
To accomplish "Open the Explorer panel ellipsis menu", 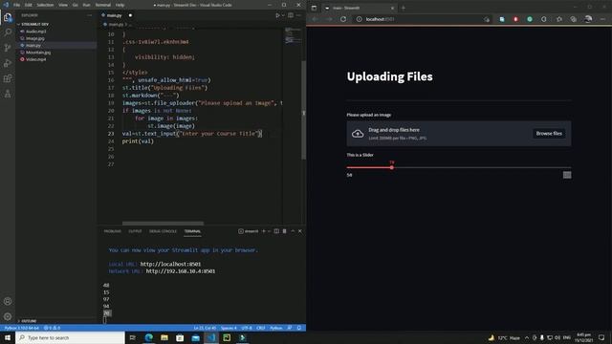I will (89, 15).
